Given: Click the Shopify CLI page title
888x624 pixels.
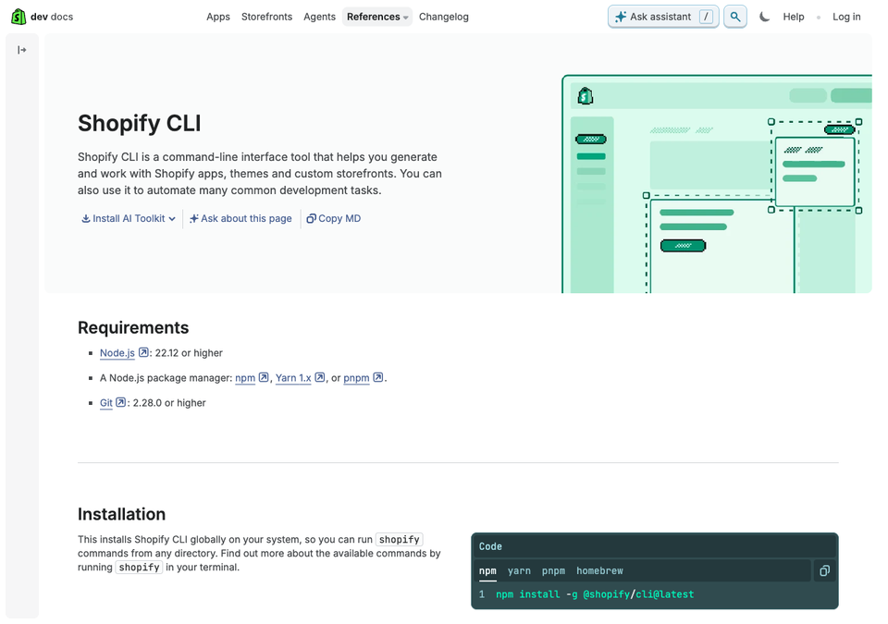Looking at the screenshot, I should 140,123.
